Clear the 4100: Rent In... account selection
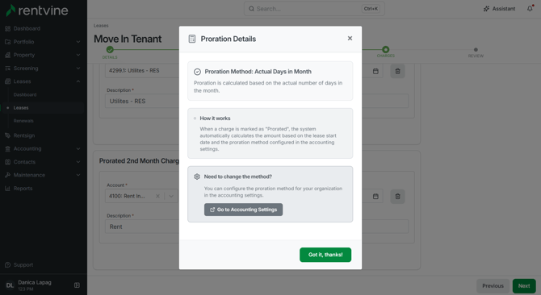Viewport: 541px width, 295px height. click(x=157, y=196)
